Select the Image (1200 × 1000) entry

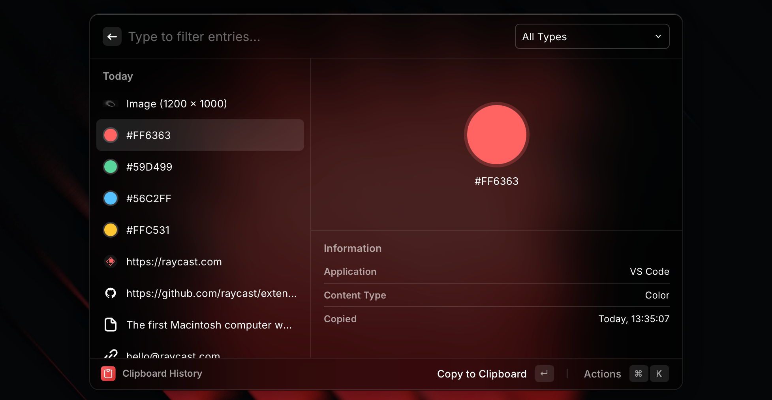[177, 104]
